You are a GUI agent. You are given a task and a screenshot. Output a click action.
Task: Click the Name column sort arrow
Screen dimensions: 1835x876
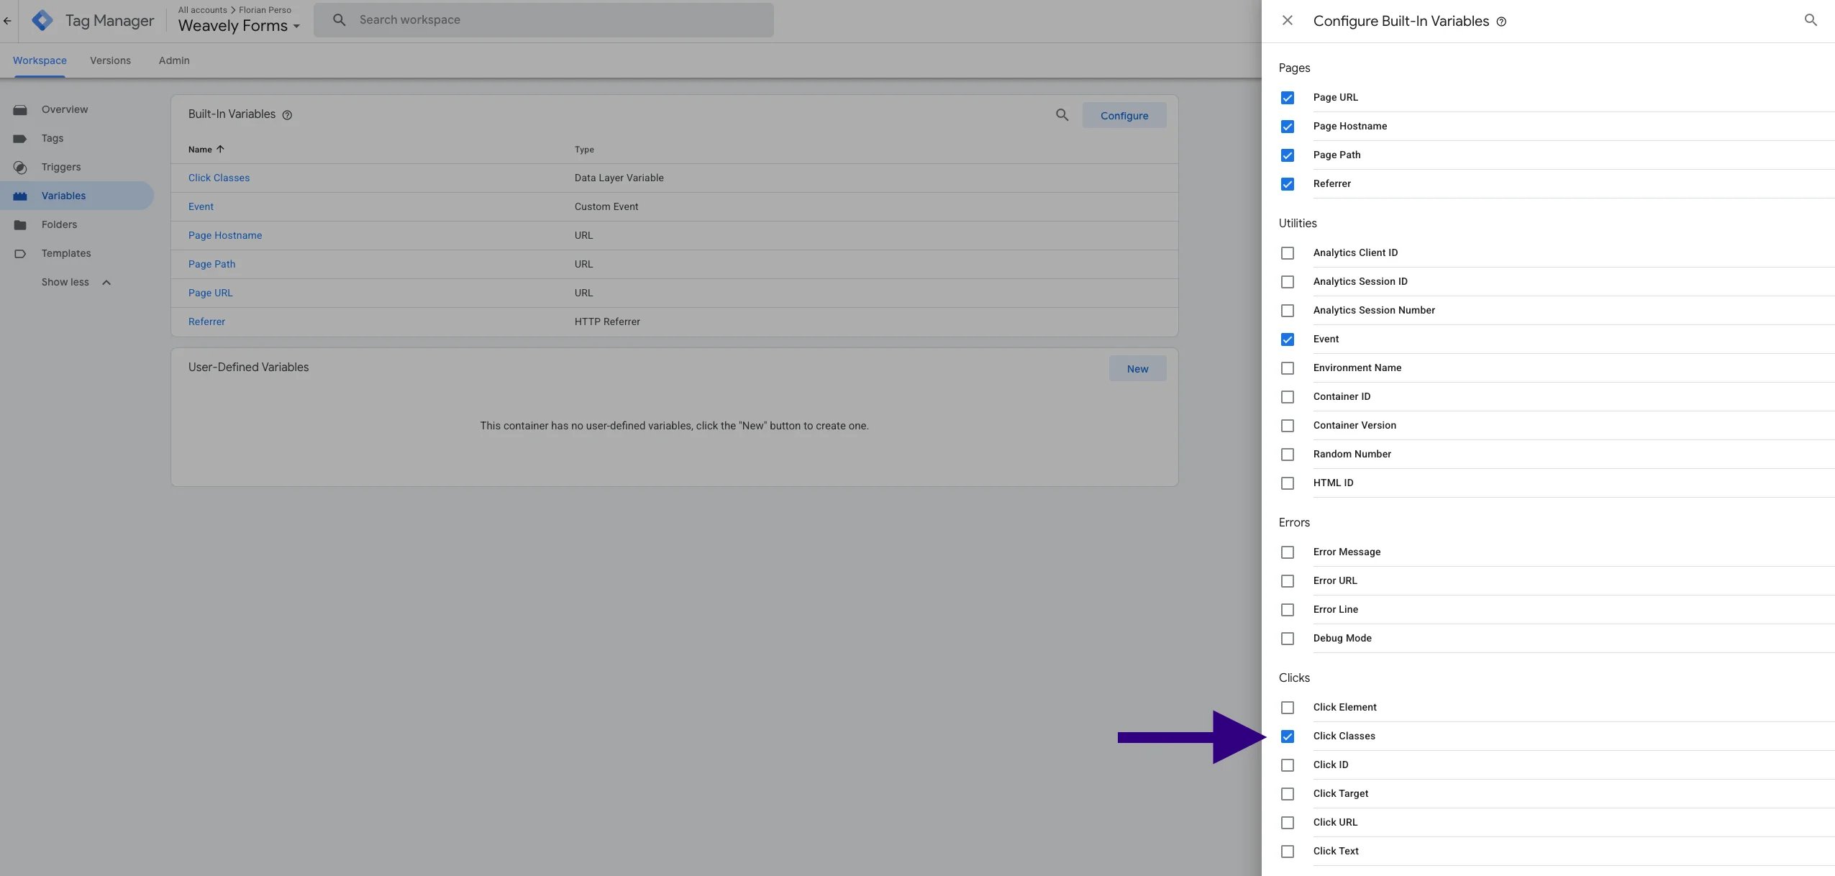tap(220, 150)
